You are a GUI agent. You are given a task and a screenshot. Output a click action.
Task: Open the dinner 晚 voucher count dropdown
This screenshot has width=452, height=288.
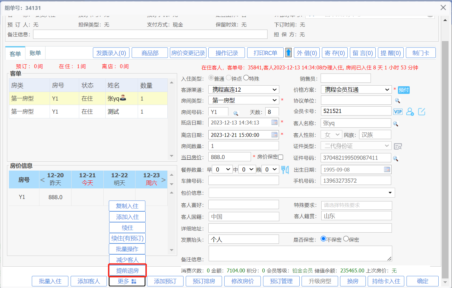[x=271, y=169]
